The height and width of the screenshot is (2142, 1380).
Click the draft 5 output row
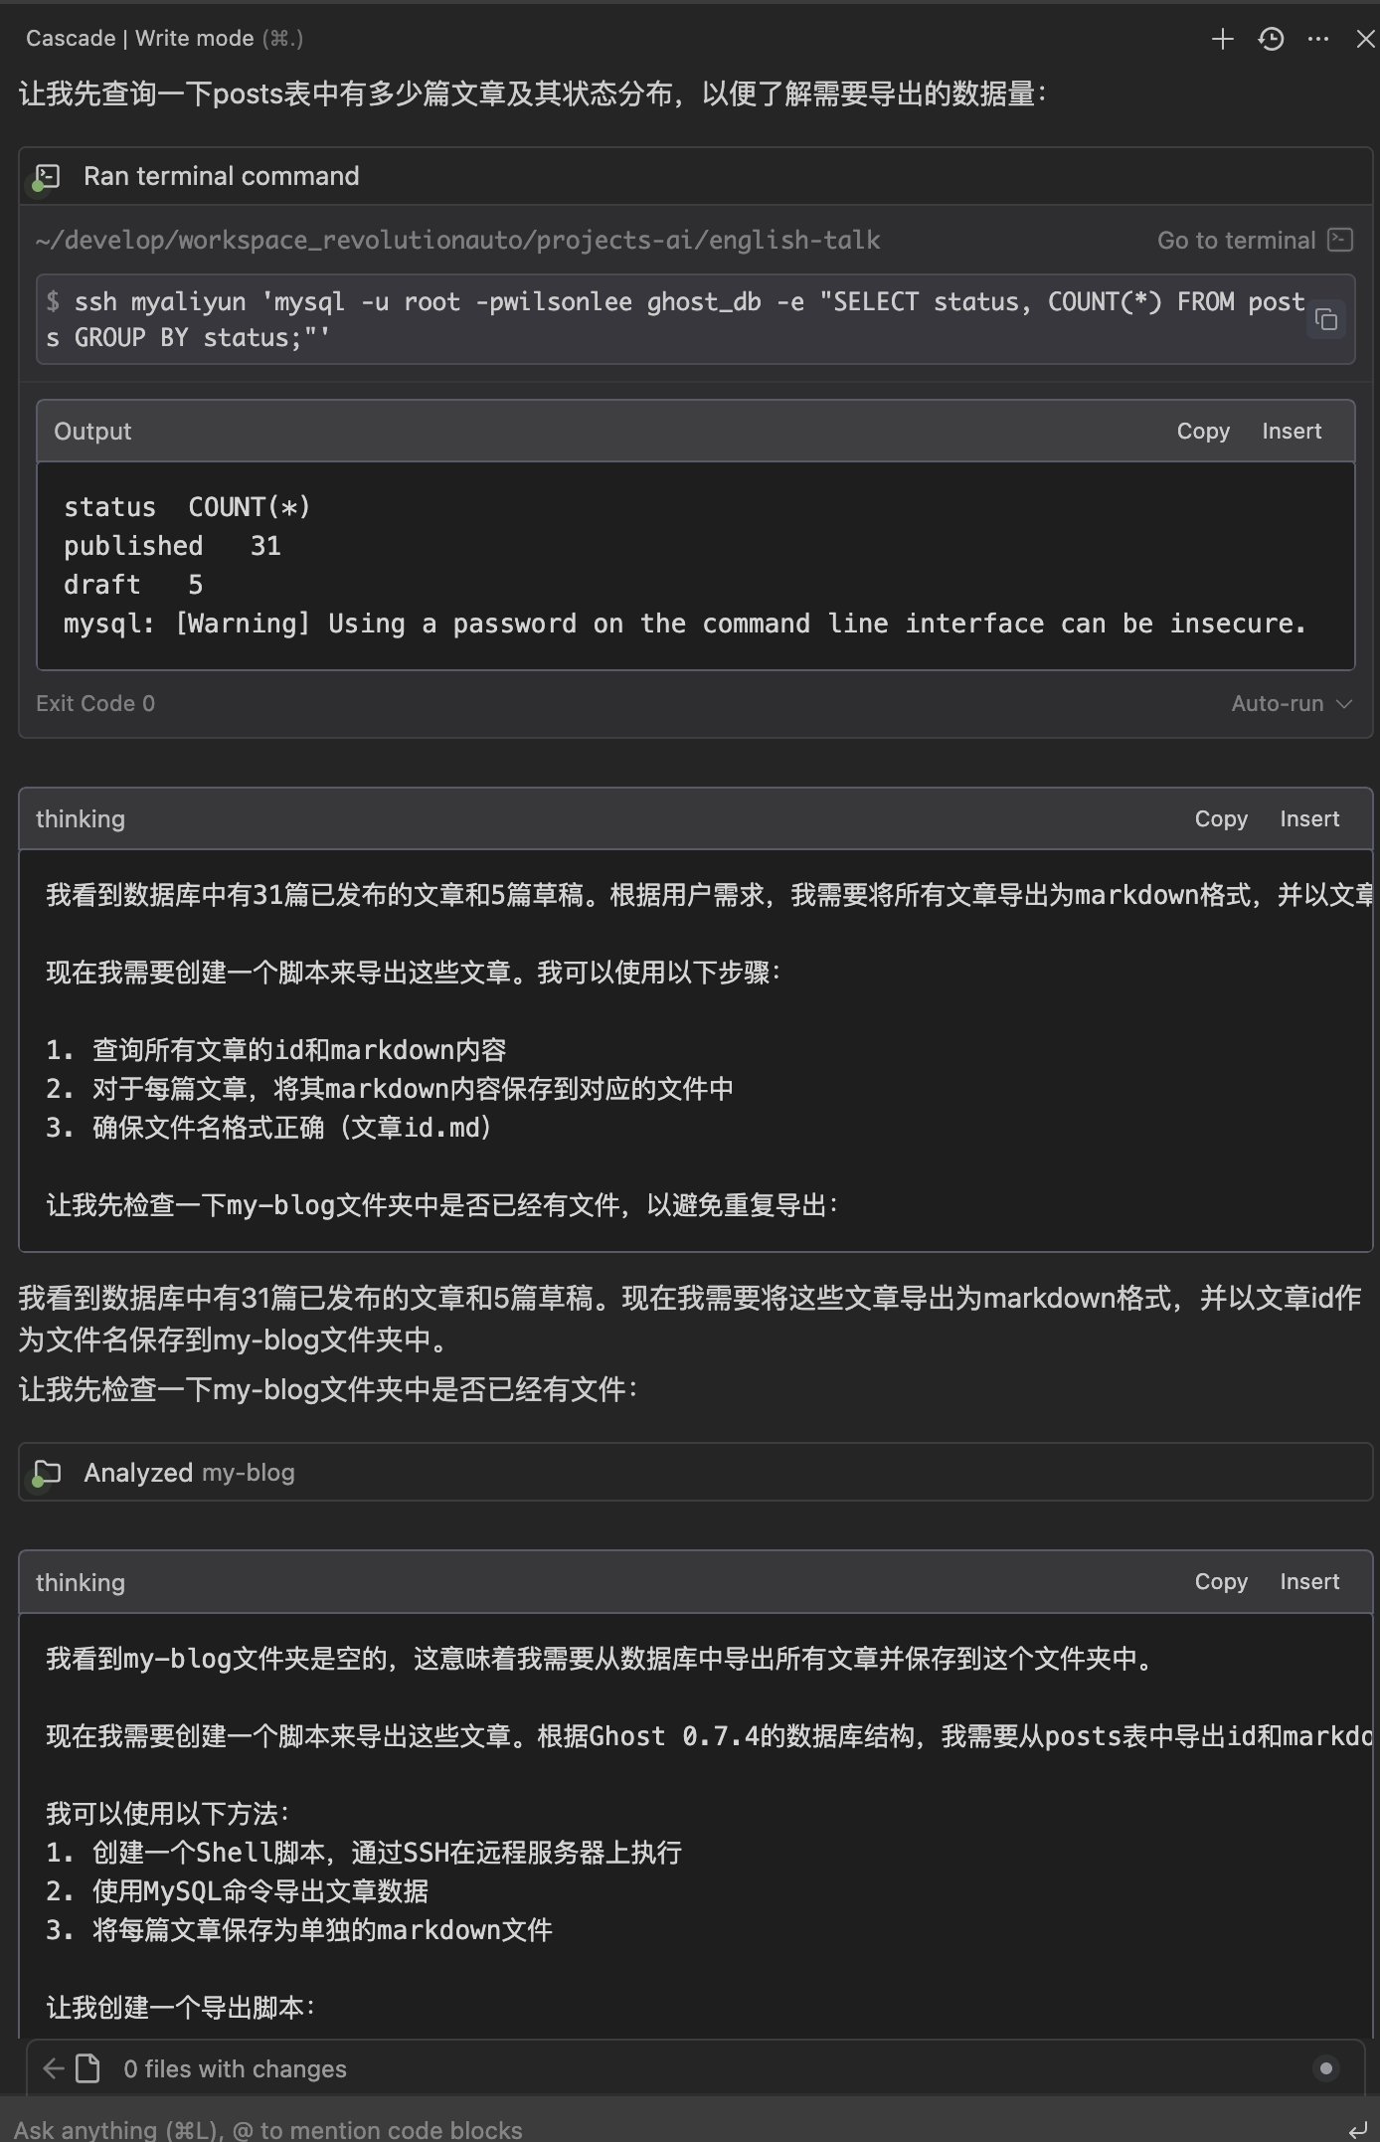(133, 585)
